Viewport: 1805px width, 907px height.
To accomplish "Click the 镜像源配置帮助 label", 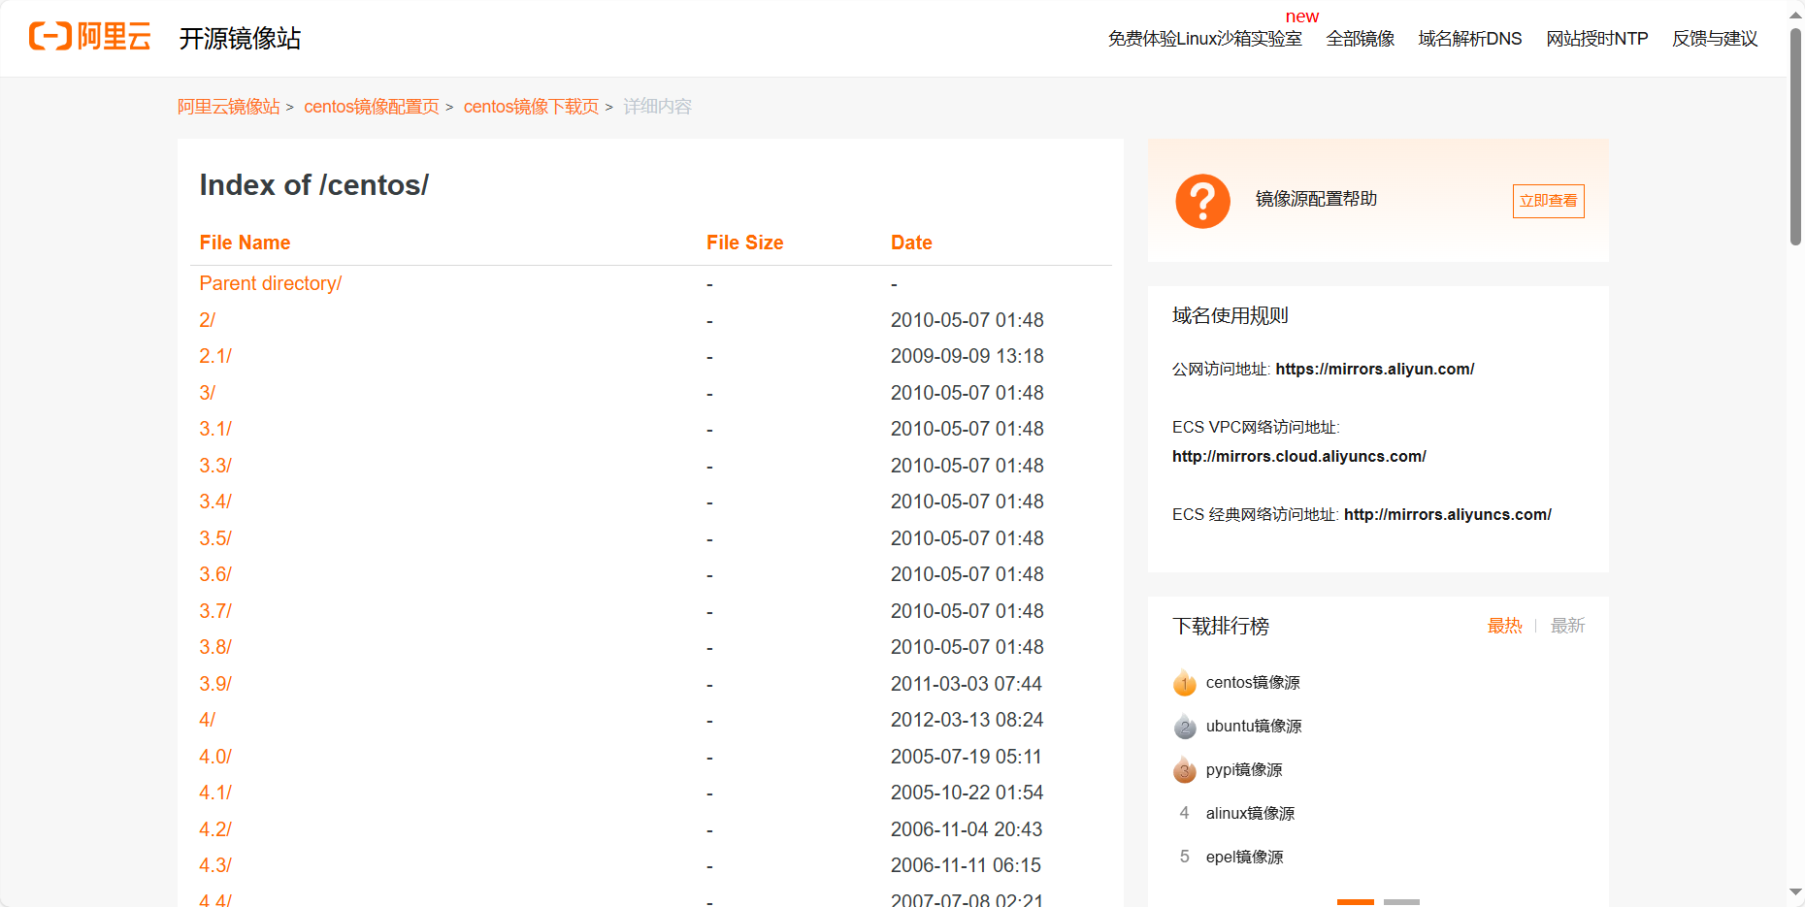I will pos(1316,199).
